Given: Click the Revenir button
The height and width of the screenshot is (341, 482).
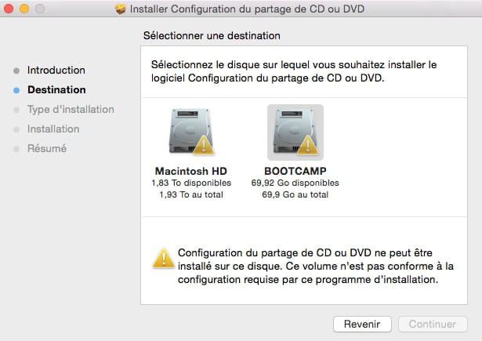Looking at the screenshot, I should pyautogui.click(x=362, y=324).
